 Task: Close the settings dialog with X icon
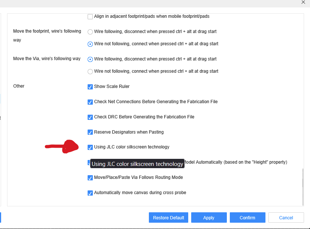click(x=303, y=2)
